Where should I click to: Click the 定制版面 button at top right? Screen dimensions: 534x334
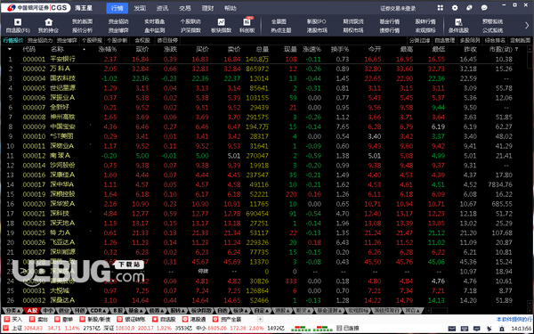point(520,40)
